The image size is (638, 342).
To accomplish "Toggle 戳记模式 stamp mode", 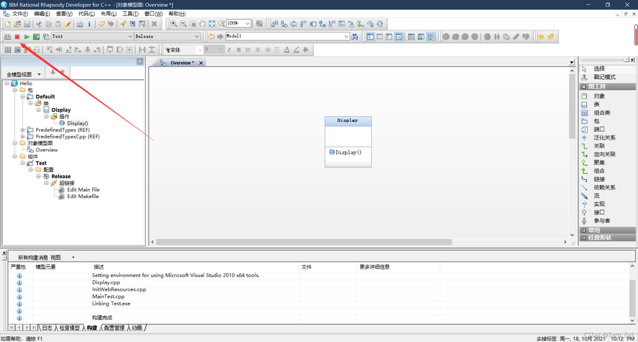I will [604, 77].
